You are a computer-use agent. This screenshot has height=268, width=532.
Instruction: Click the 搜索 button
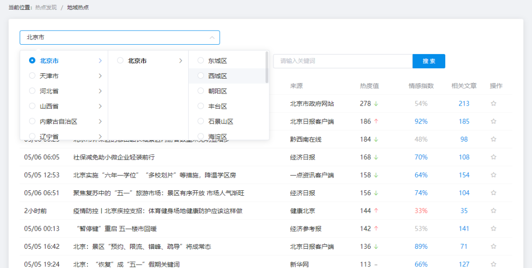pyautogui.click(x=429, y=61)
